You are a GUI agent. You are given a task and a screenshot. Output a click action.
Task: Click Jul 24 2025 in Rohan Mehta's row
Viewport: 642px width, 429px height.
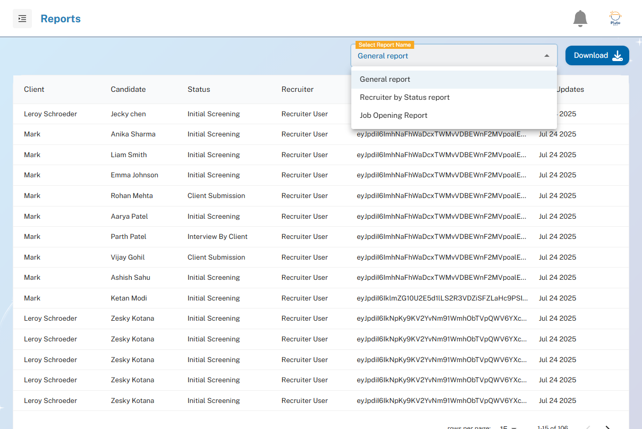pos(557,196)
